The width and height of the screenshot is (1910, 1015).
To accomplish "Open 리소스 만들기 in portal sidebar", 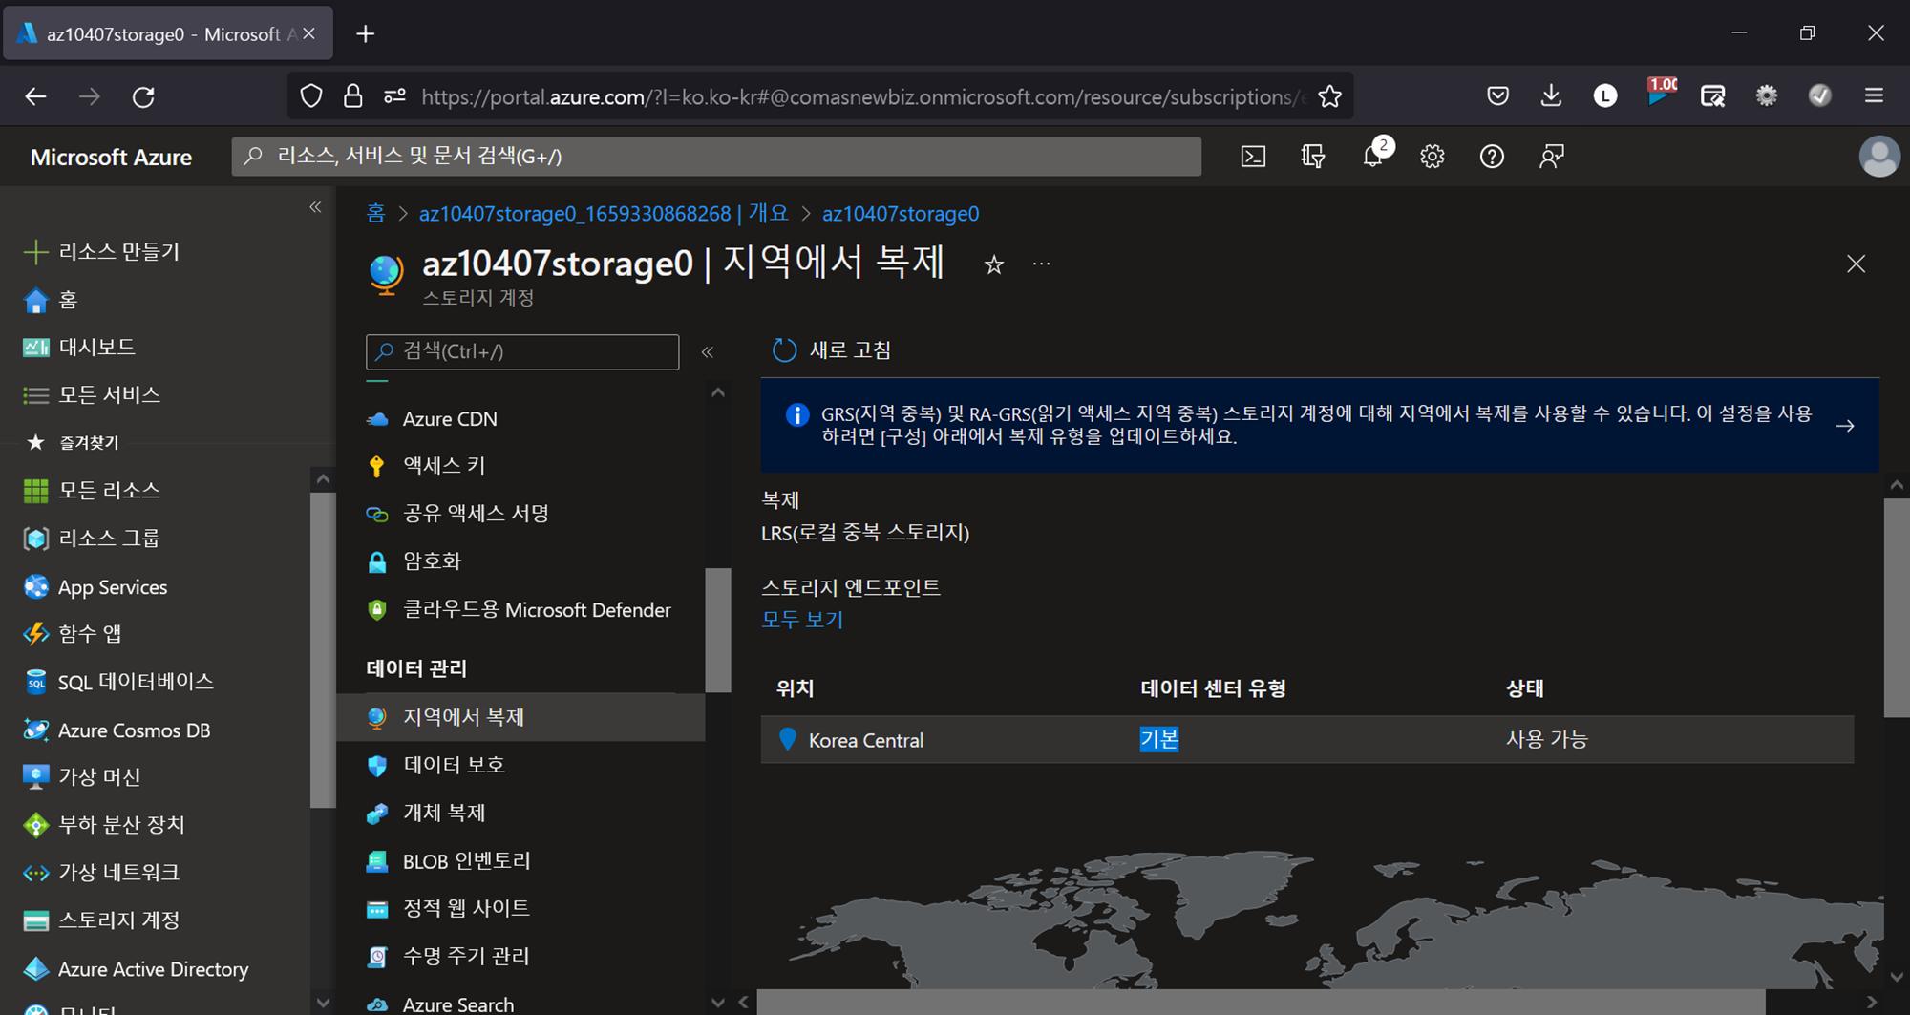I will point(101,252).
